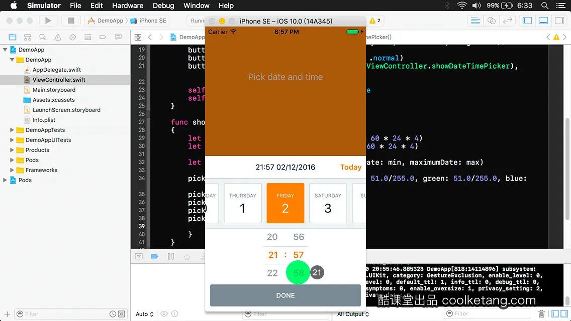Click the Wi-Fi status icon
Image resolution: width=571 pixels, height=321 pixels.
[462, 6]
